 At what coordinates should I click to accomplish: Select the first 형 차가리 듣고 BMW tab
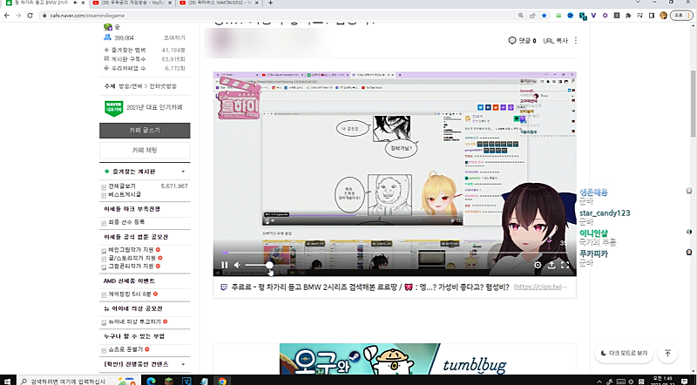[40, 3]
